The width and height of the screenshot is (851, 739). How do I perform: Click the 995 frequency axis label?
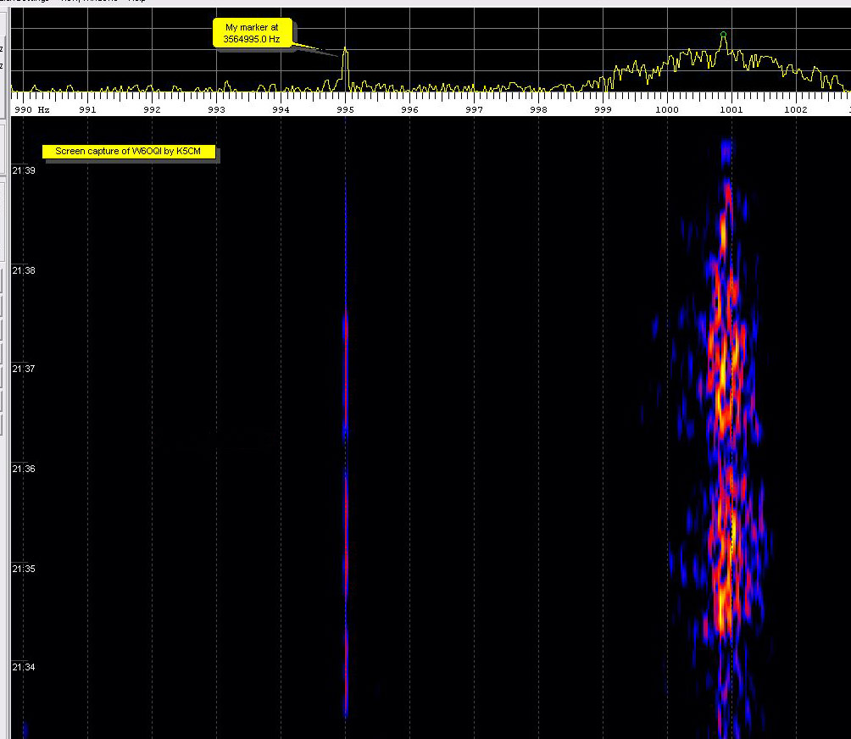coord(345,109)
